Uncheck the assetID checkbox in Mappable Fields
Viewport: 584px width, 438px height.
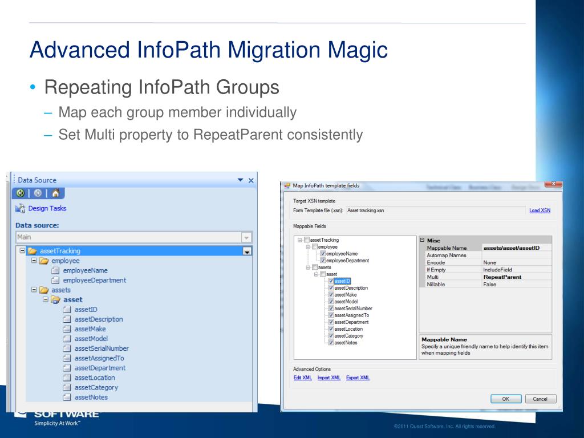click(331, 281)
